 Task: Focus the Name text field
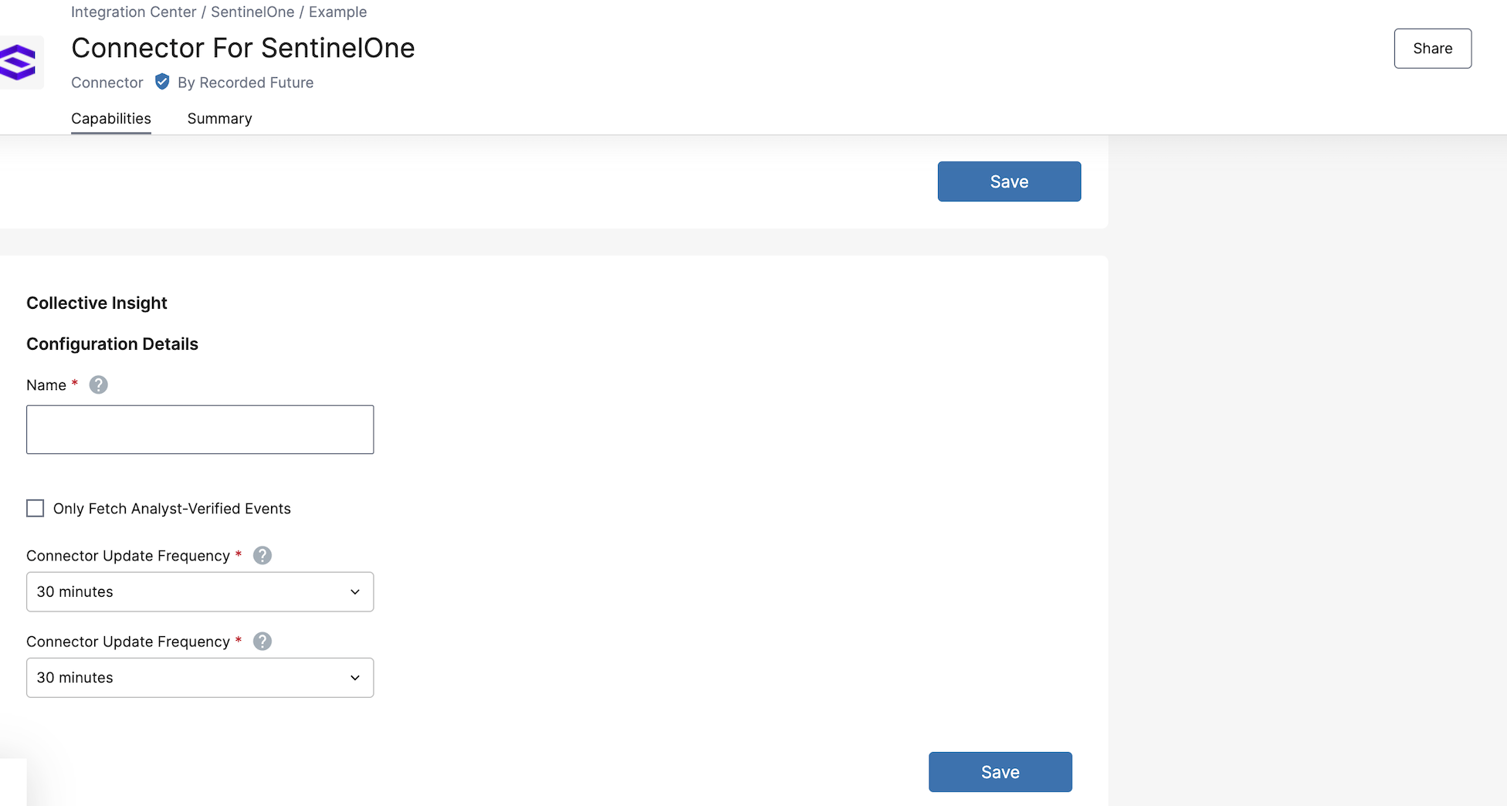[x=199, y=429]
